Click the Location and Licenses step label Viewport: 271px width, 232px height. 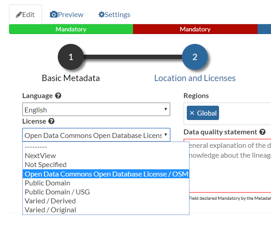[x=195, y=78]
